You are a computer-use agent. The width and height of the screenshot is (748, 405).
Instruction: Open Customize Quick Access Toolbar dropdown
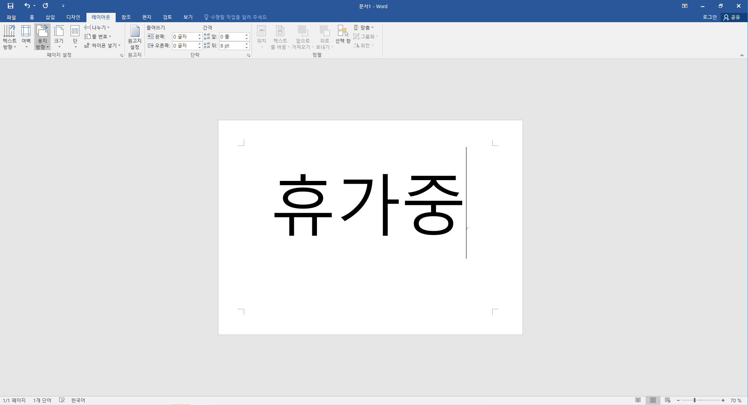tap(63, 6)
